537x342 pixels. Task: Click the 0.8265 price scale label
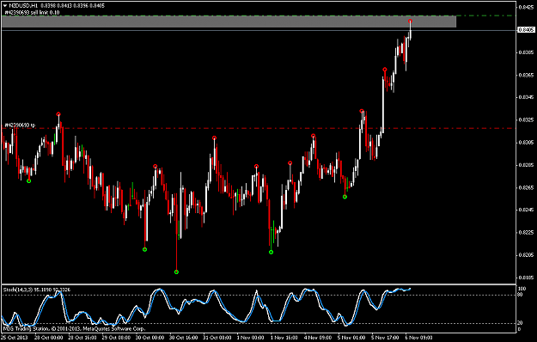click(x=526, y=187)
